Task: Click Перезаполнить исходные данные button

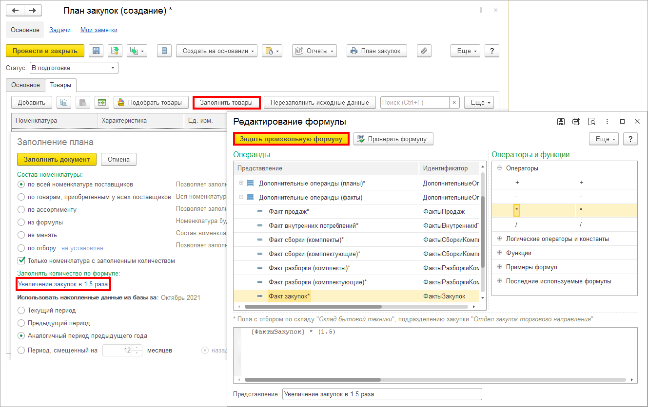Action: click(320, 102)
